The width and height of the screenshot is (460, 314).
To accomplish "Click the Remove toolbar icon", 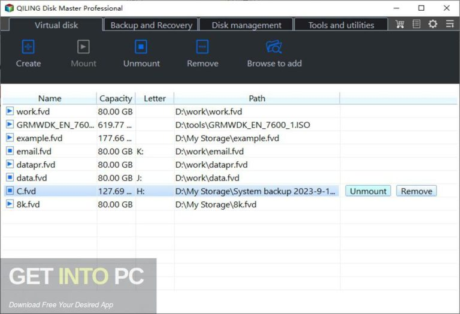I will point(202,47).
